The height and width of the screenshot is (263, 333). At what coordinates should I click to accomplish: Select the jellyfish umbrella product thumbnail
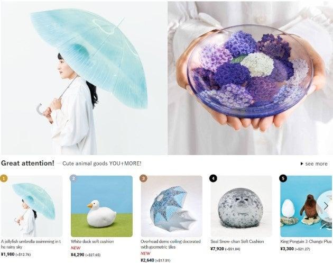pos(31,206)
